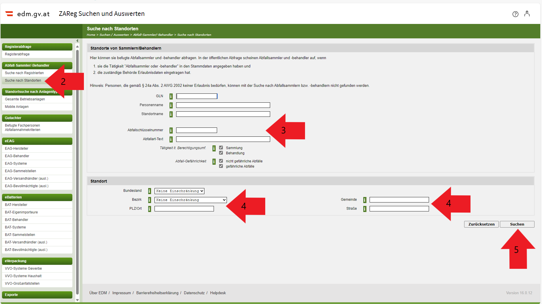Screen dimensions: 542x304
Task: Open the Datenschutz footer link
Action: (194, 293)
